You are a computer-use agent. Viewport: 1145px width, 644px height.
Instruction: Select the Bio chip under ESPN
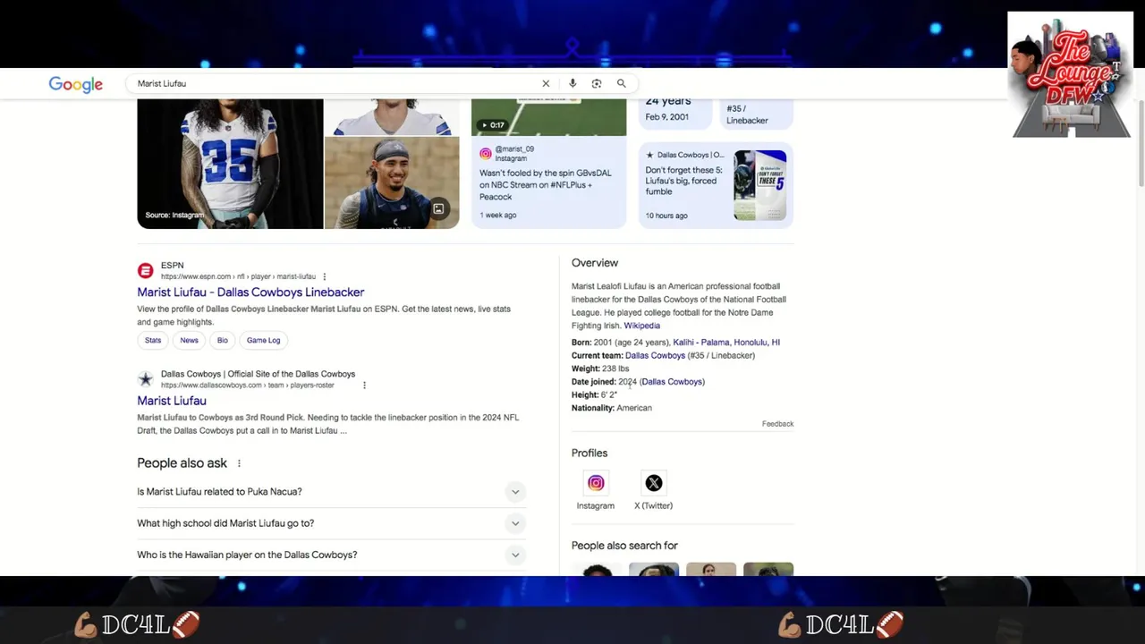point(222,340)
